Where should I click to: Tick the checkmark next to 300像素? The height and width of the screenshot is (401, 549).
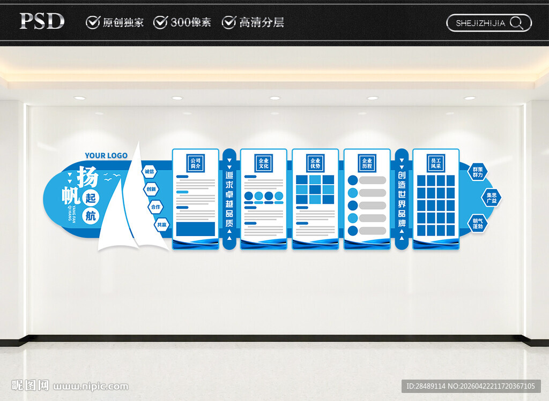(x=161, y=22)
